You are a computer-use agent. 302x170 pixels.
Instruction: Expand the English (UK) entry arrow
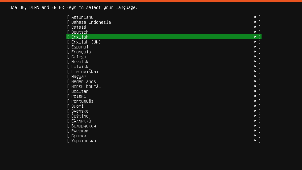pos(255,42)
